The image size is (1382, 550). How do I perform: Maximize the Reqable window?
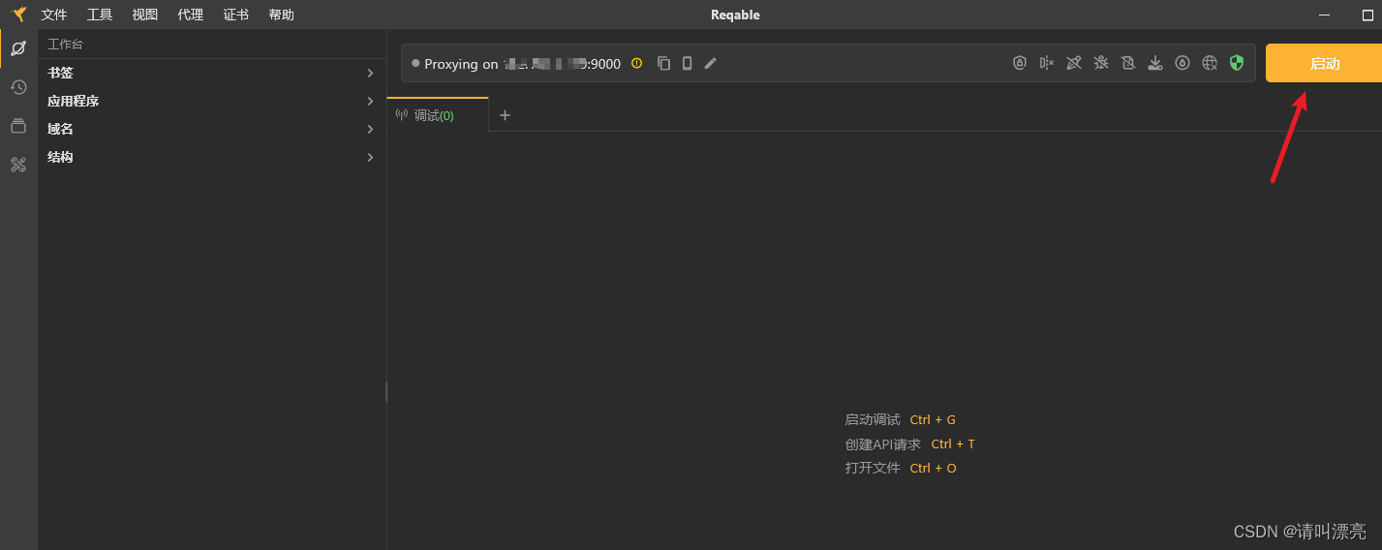[x=1367, y=15]
